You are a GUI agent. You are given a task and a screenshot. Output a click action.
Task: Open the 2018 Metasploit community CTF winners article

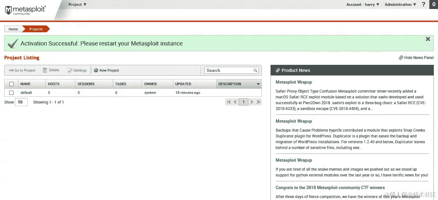330,187
